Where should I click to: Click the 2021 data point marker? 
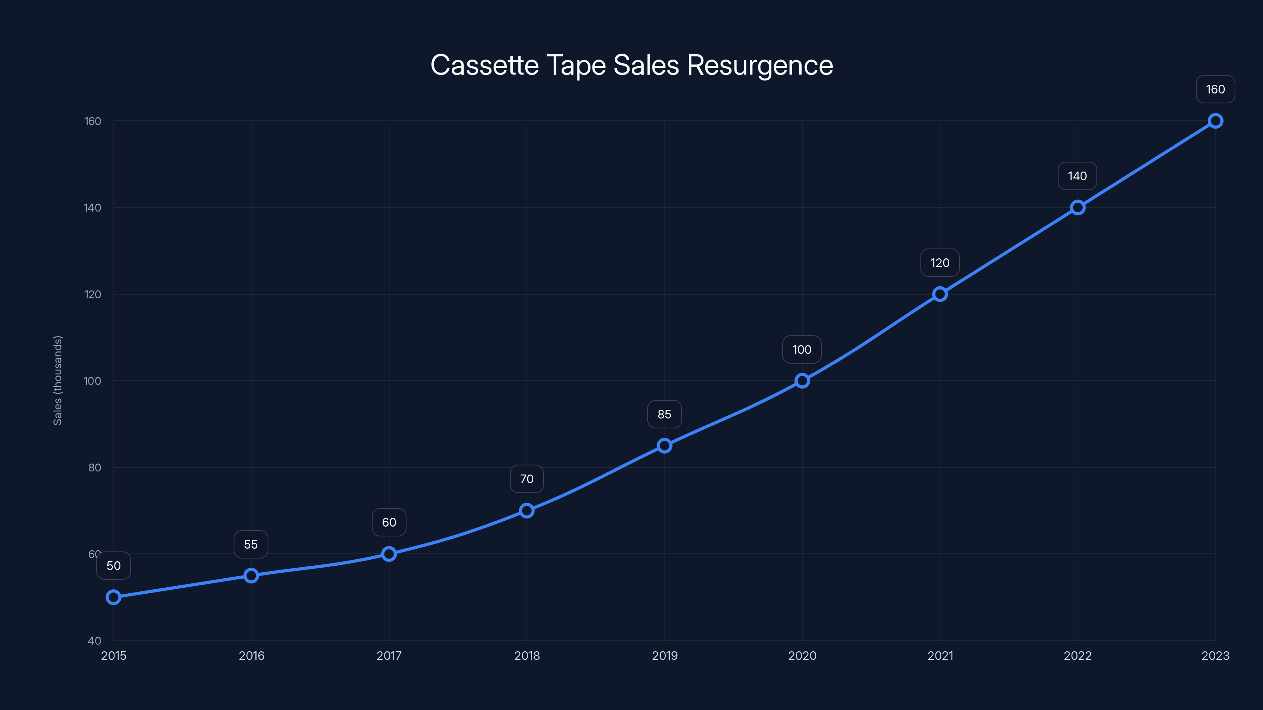pos(940,294)
